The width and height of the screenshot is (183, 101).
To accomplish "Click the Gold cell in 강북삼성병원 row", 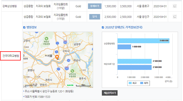I will pos(78,6).
